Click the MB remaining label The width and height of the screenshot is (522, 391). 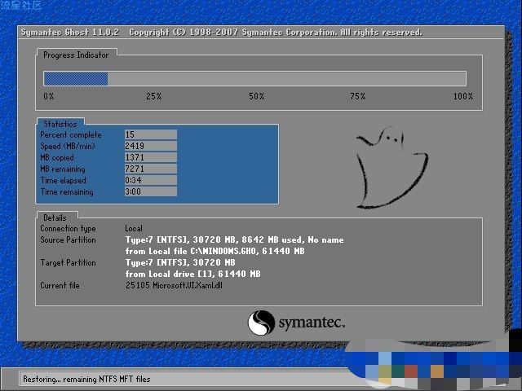[63, 169]
